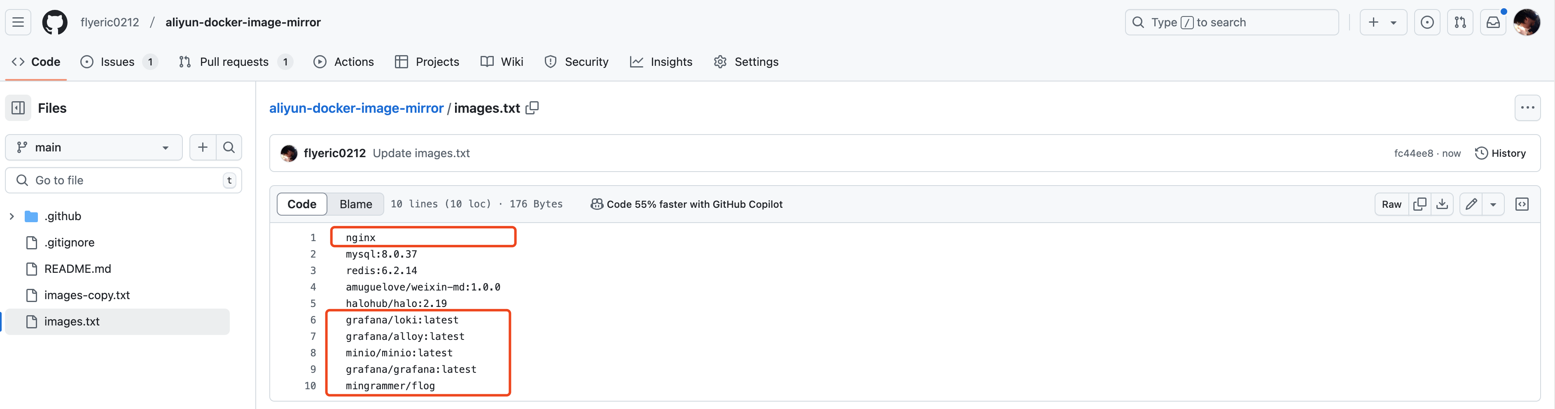Select the Code view toggle
This screenshot has height=409, width=1555.
[302, 204]
